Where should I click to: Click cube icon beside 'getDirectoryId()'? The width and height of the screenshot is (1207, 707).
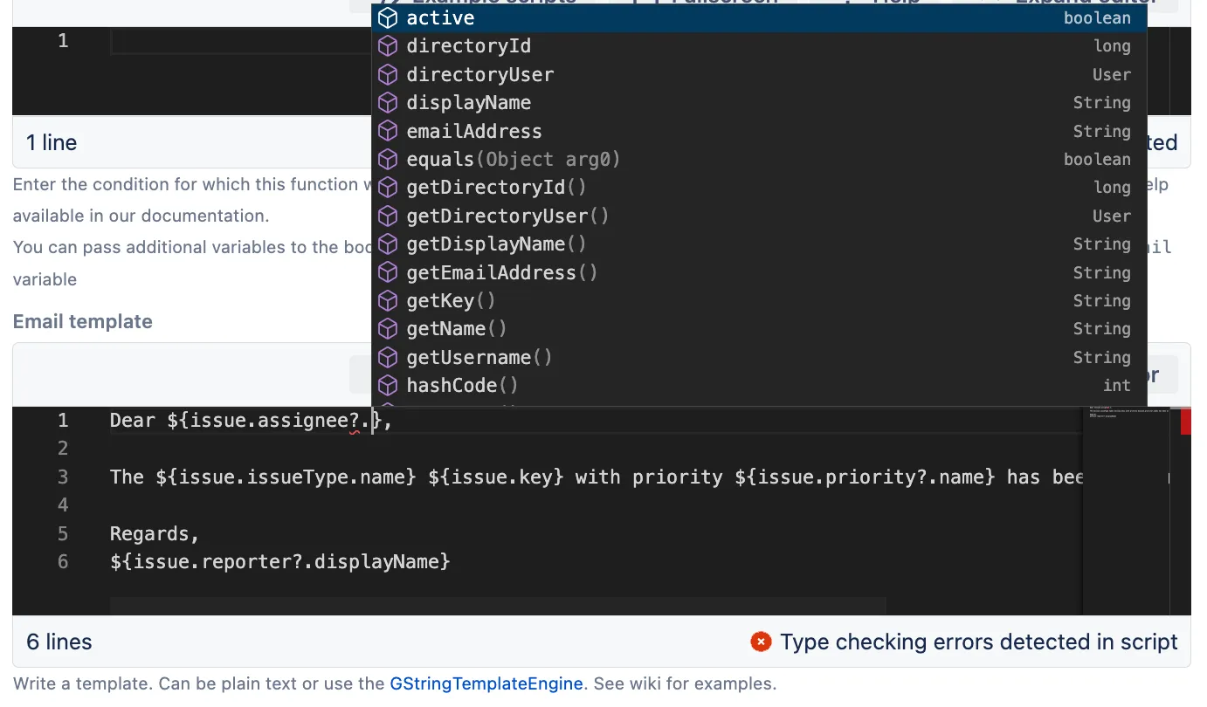tap(388, 188)
